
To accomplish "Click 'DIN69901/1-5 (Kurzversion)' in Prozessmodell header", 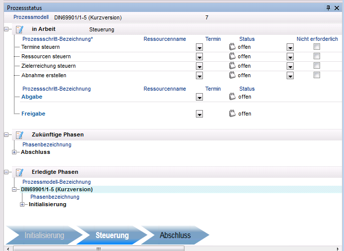I will (x=88, y=17).
